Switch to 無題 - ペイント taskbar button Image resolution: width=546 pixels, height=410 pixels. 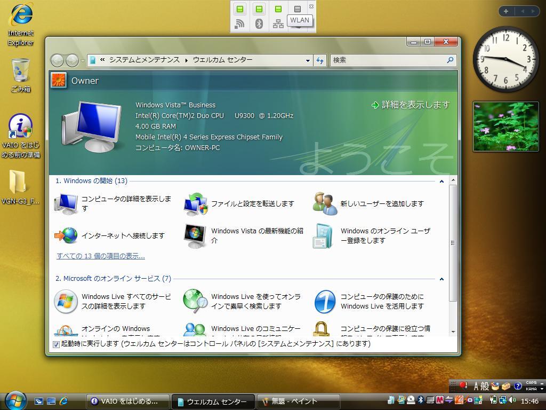pos(299,401)
